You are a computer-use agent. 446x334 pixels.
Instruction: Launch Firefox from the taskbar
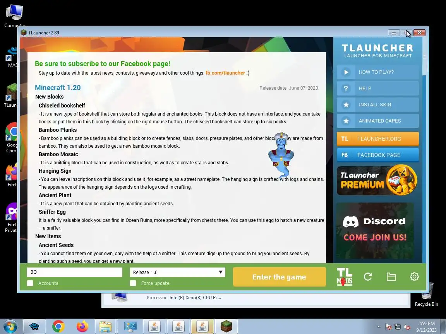tap(82, 326)
